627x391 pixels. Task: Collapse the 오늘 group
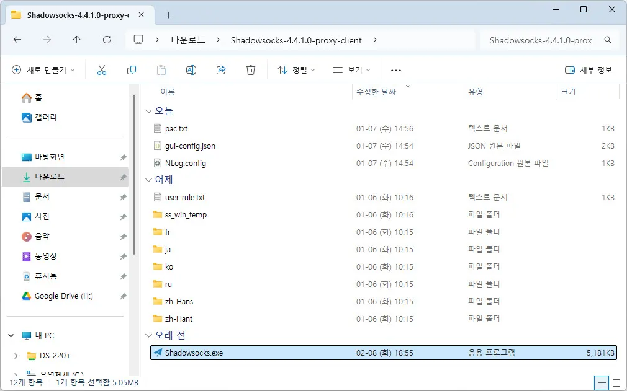[149, 112]
